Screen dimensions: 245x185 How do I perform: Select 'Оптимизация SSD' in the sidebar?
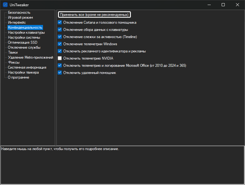coord(22,42)
